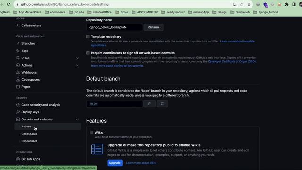
Task: Open Learn more about wikis link
Action: (x=141, y=163)
